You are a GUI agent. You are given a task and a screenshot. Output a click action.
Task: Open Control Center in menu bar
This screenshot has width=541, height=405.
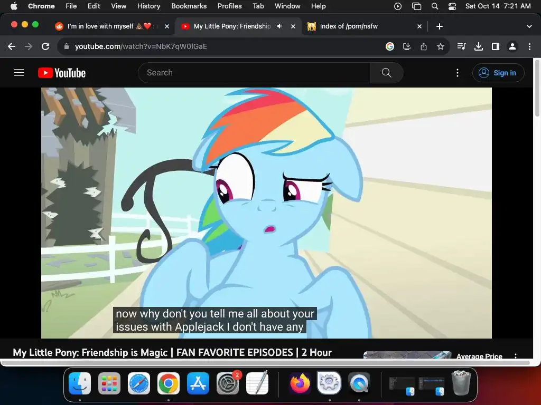[x=452, y=6]
